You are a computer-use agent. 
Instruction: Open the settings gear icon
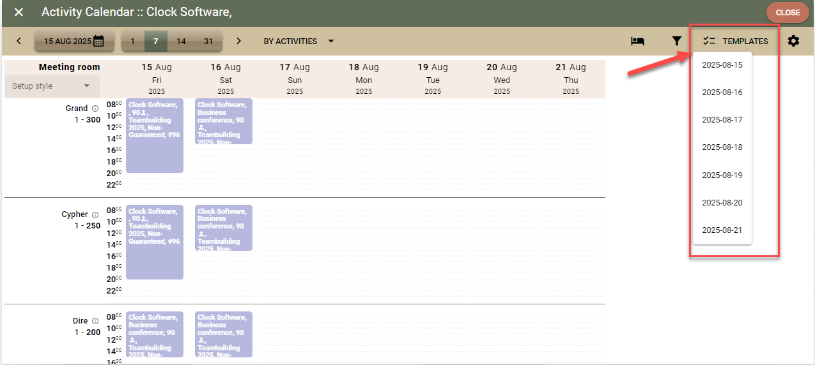(793, 41)
